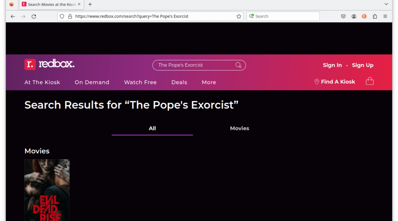Open the Watch Free menu

[x=140, y=82]
